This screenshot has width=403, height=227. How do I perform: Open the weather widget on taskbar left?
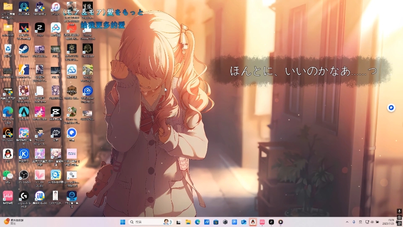(x=14, y=222)
